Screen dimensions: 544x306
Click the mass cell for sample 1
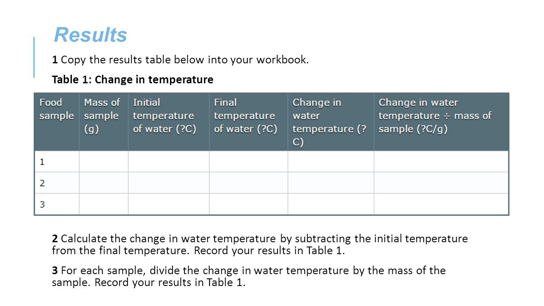point(104,161)
